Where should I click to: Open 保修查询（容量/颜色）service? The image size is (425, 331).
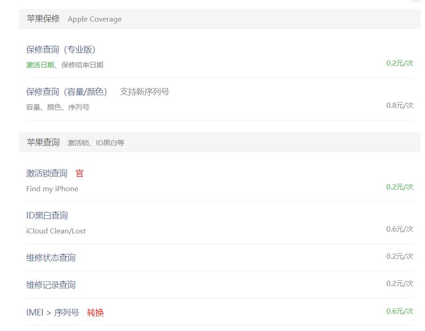[x=67, y=92]
